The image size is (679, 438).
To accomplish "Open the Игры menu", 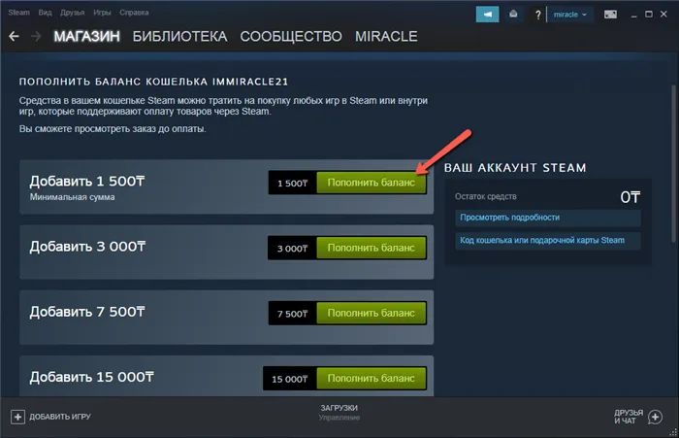I will [102, 13].
